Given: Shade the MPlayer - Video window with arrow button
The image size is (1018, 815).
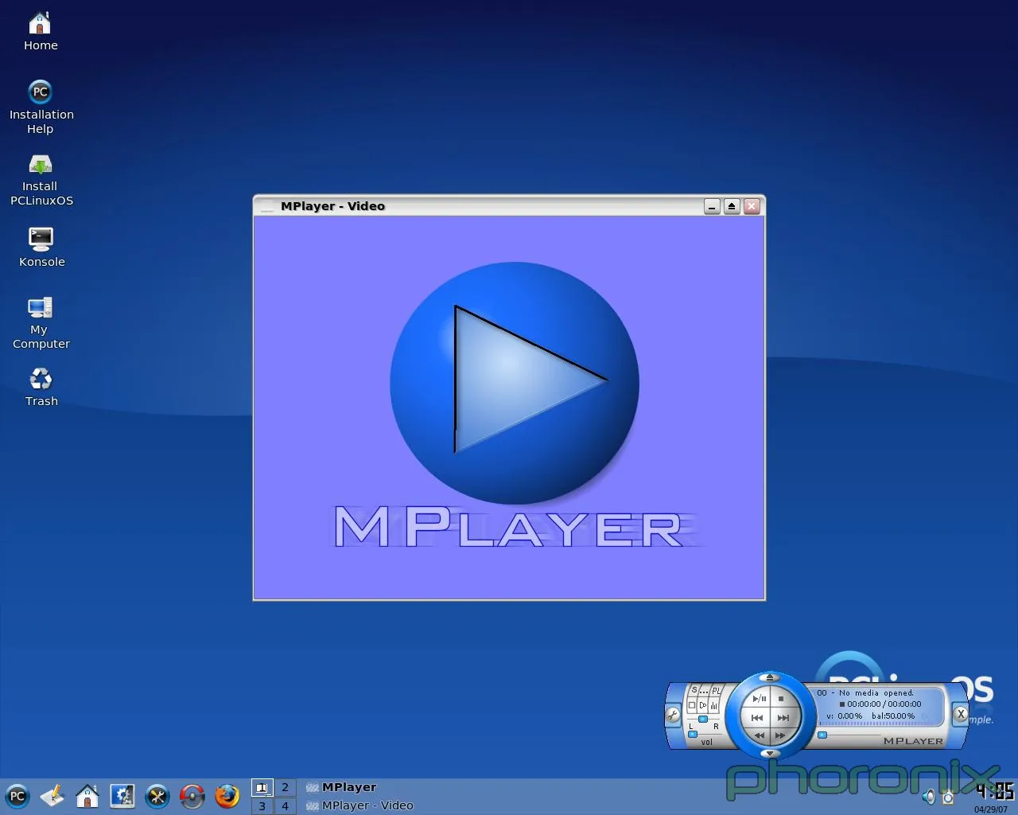Looking at the screenshot, I should pos(732,207).
